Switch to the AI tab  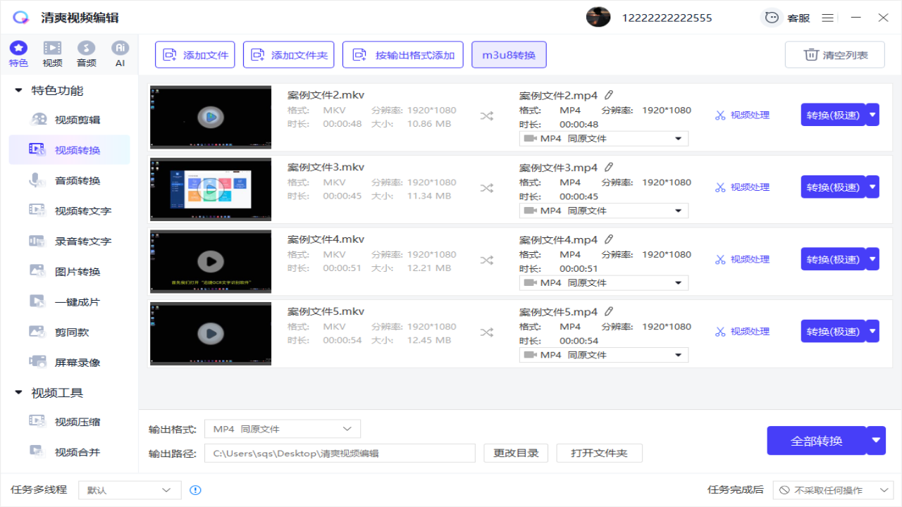point(121,54)
